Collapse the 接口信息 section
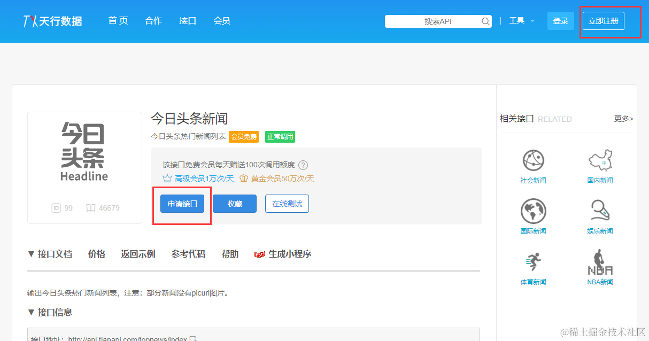Screen dimensions: 649x341 [x=50, y=312]
